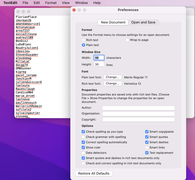Click the line 'MilieLaC' in the document
This screenshot has width=195, height=180.
click(23, 62)
